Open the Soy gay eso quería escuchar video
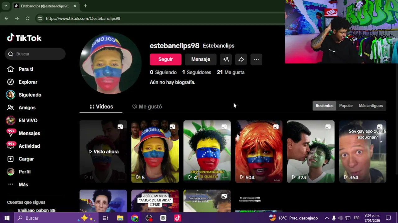 363,151
